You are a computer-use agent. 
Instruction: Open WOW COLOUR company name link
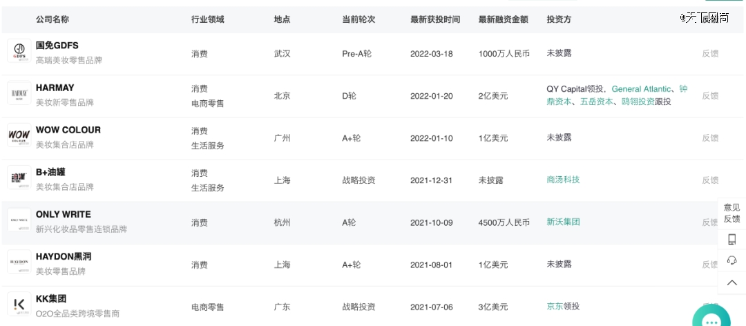68,130
